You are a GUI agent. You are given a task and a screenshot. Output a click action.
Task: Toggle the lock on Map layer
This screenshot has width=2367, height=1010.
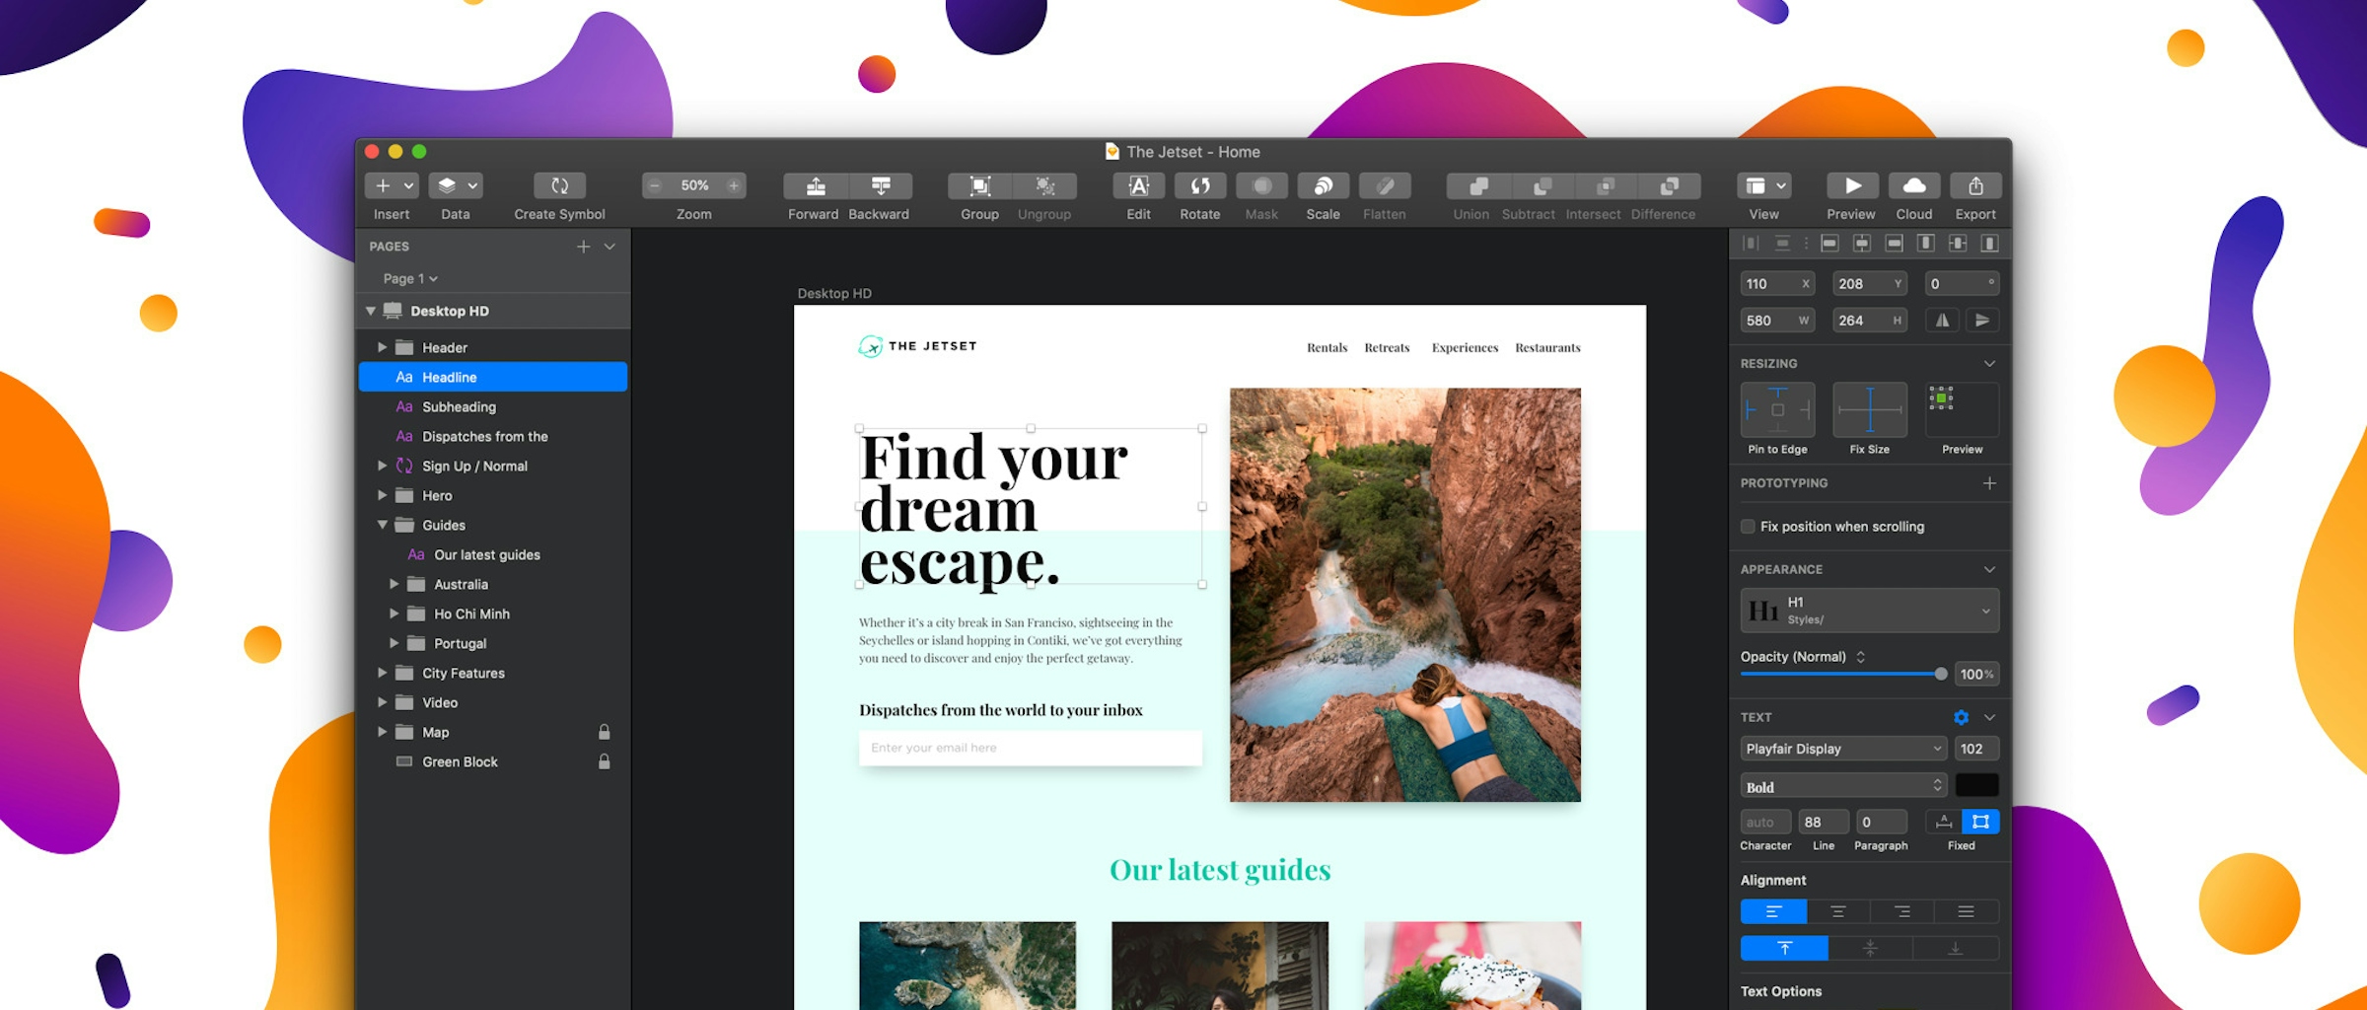coord(604,732)
